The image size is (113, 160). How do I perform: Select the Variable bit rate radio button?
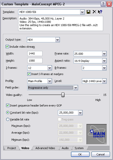[x=8, y=119]
